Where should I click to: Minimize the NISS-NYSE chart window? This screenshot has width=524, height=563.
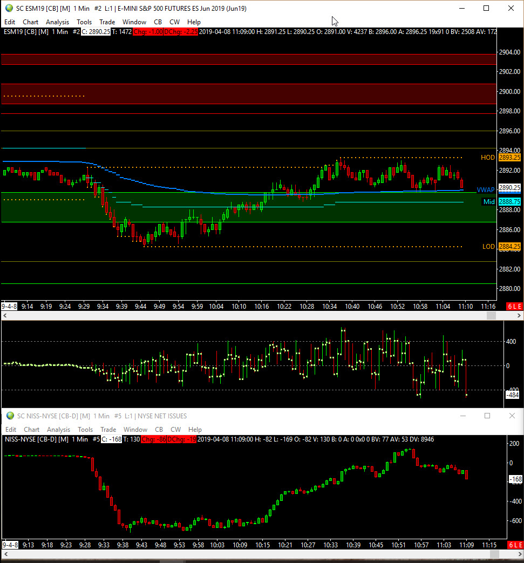coord(463,416)
